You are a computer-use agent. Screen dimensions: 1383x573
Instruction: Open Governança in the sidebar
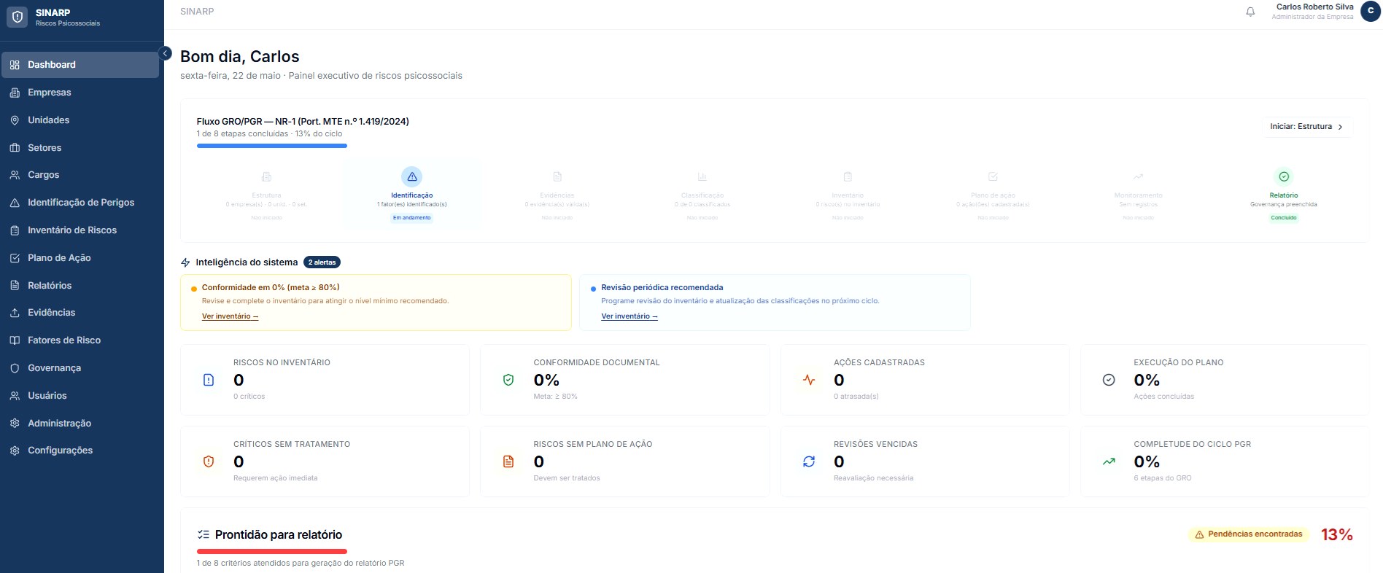(80, 368)
